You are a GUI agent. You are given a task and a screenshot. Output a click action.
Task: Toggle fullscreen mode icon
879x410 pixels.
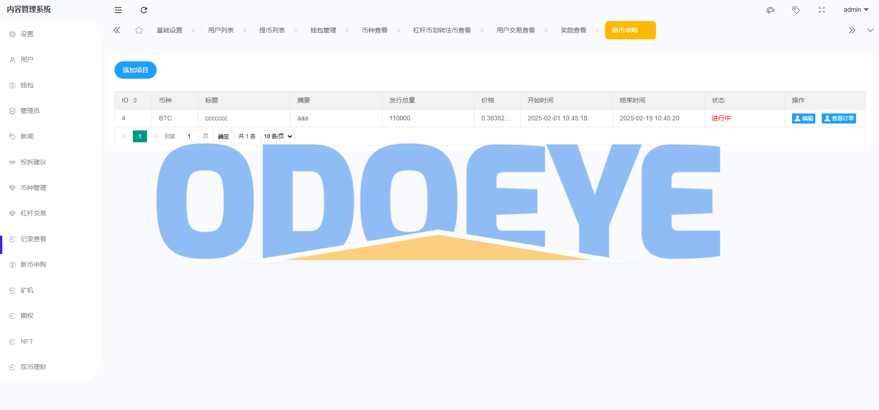point(822,10)
